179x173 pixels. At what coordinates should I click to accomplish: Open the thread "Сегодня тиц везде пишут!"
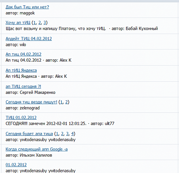(x=31, y=102)
